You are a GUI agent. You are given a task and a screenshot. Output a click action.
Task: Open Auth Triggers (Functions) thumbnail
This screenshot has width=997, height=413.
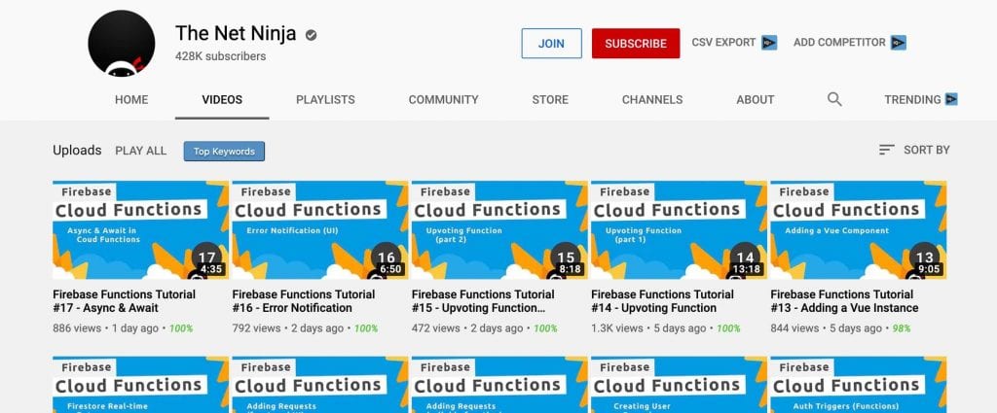coord(859,385)
